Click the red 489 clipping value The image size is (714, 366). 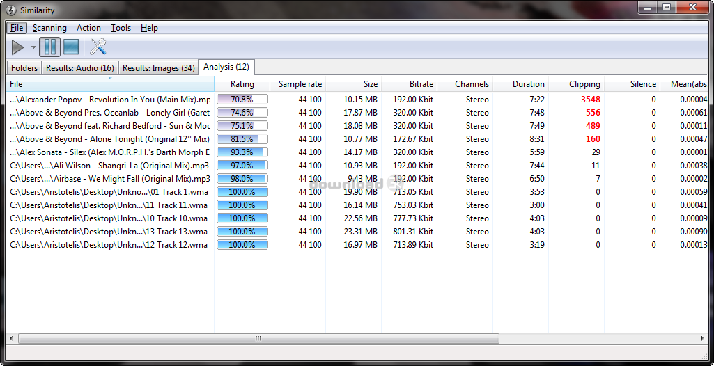593,125
